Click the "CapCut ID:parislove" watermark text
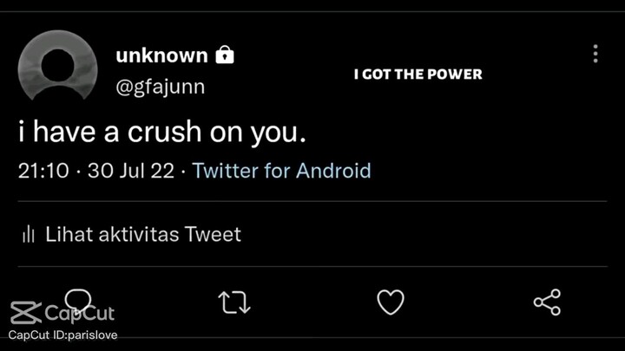625x351 pixels. [x=62, y=335]
